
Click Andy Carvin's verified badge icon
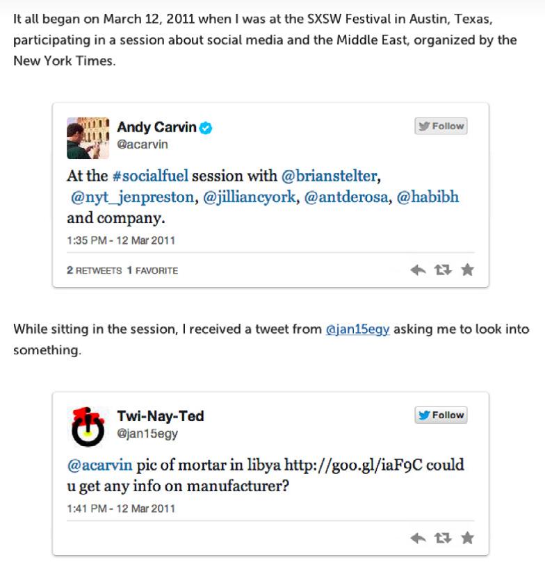click(x=206, y=127)
